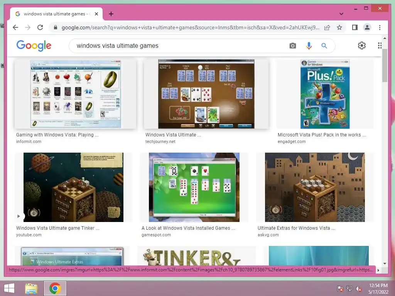The image size is (395, 296).
Task: Reload the current page
Action: point(40,27)
